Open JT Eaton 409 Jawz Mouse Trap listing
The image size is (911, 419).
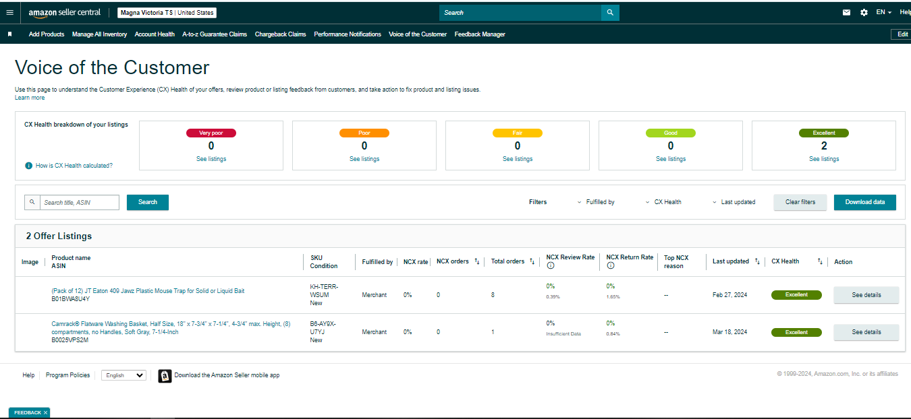[148, 291]
